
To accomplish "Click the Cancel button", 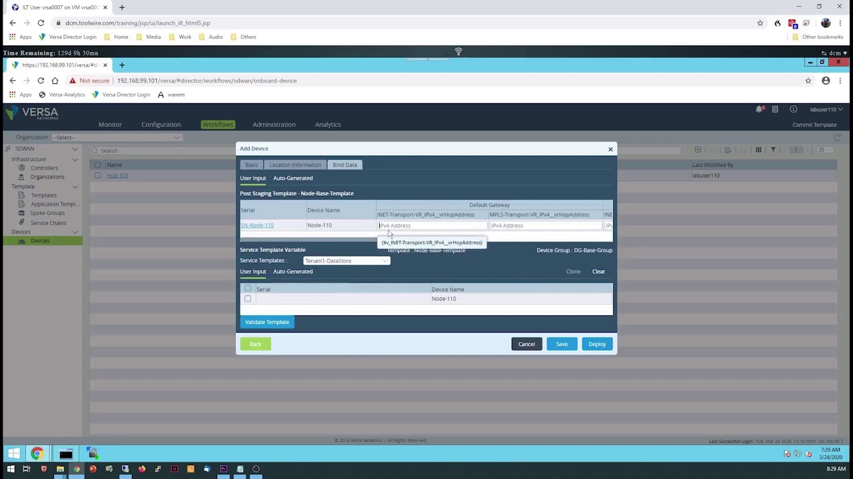I will tap(526, 344).
